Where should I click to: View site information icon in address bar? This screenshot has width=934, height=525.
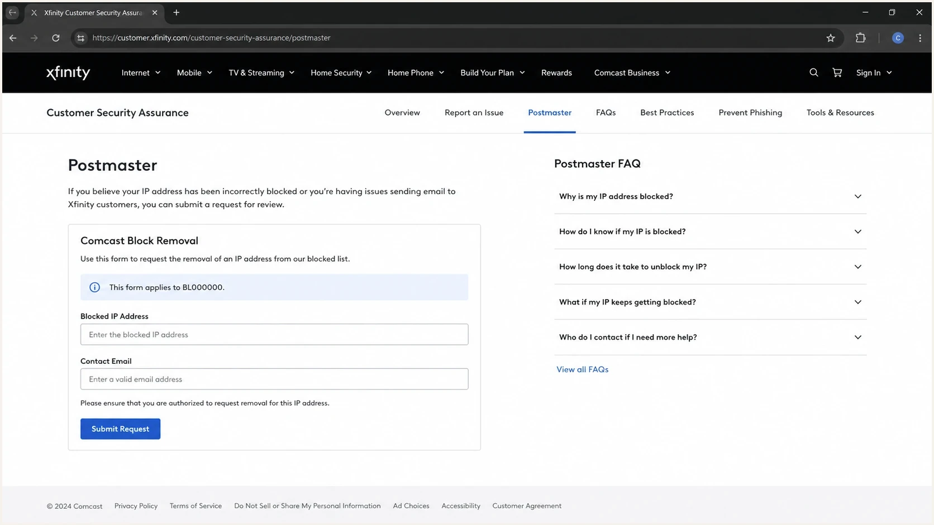point(81,38)
